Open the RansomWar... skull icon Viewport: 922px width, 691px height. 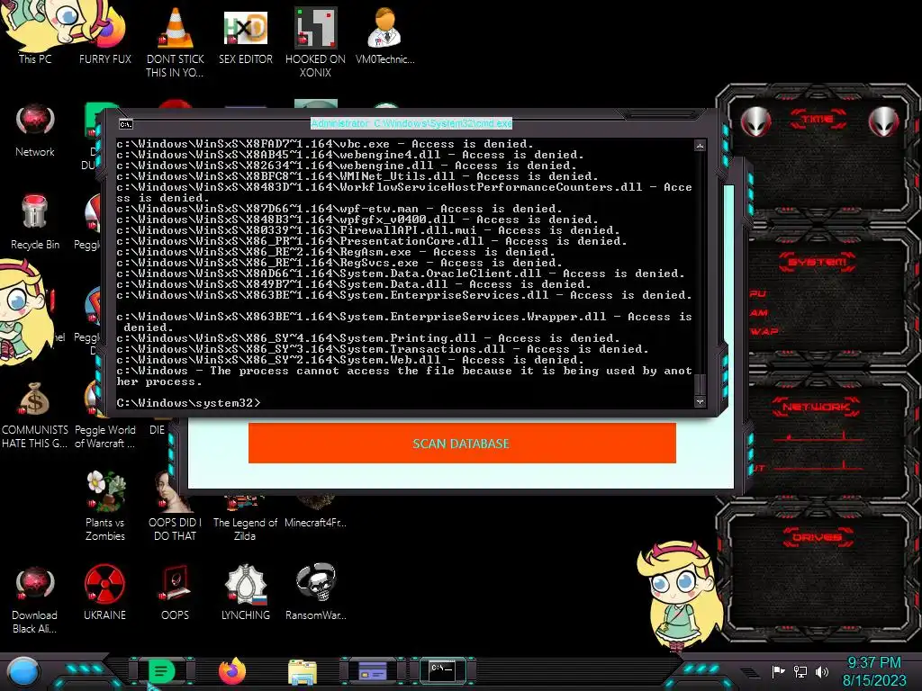315,592
